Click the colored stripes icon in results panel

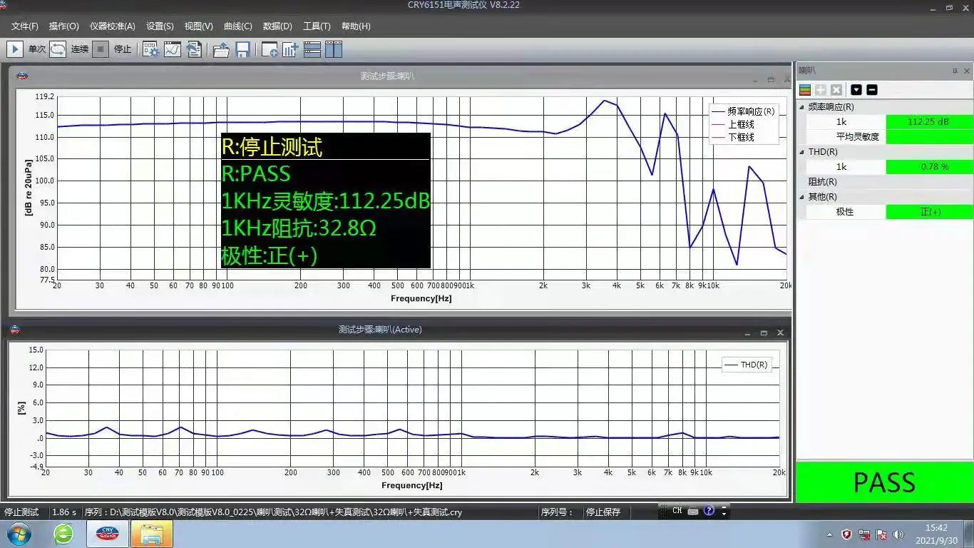pos(805,90)
